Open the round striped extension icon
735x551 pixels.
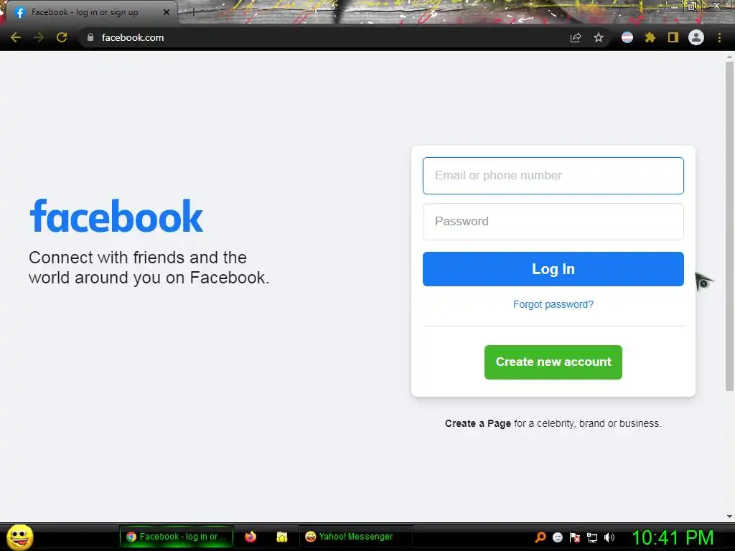[627, 37]
